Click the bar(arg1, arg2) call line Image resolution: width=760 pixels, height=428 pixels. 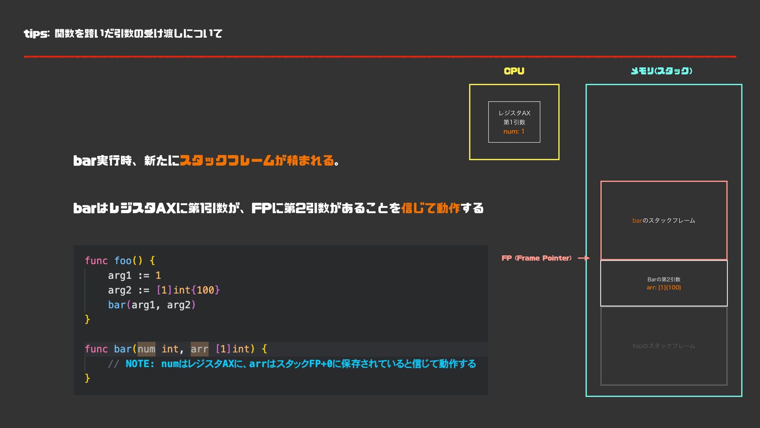pos(152,305)
